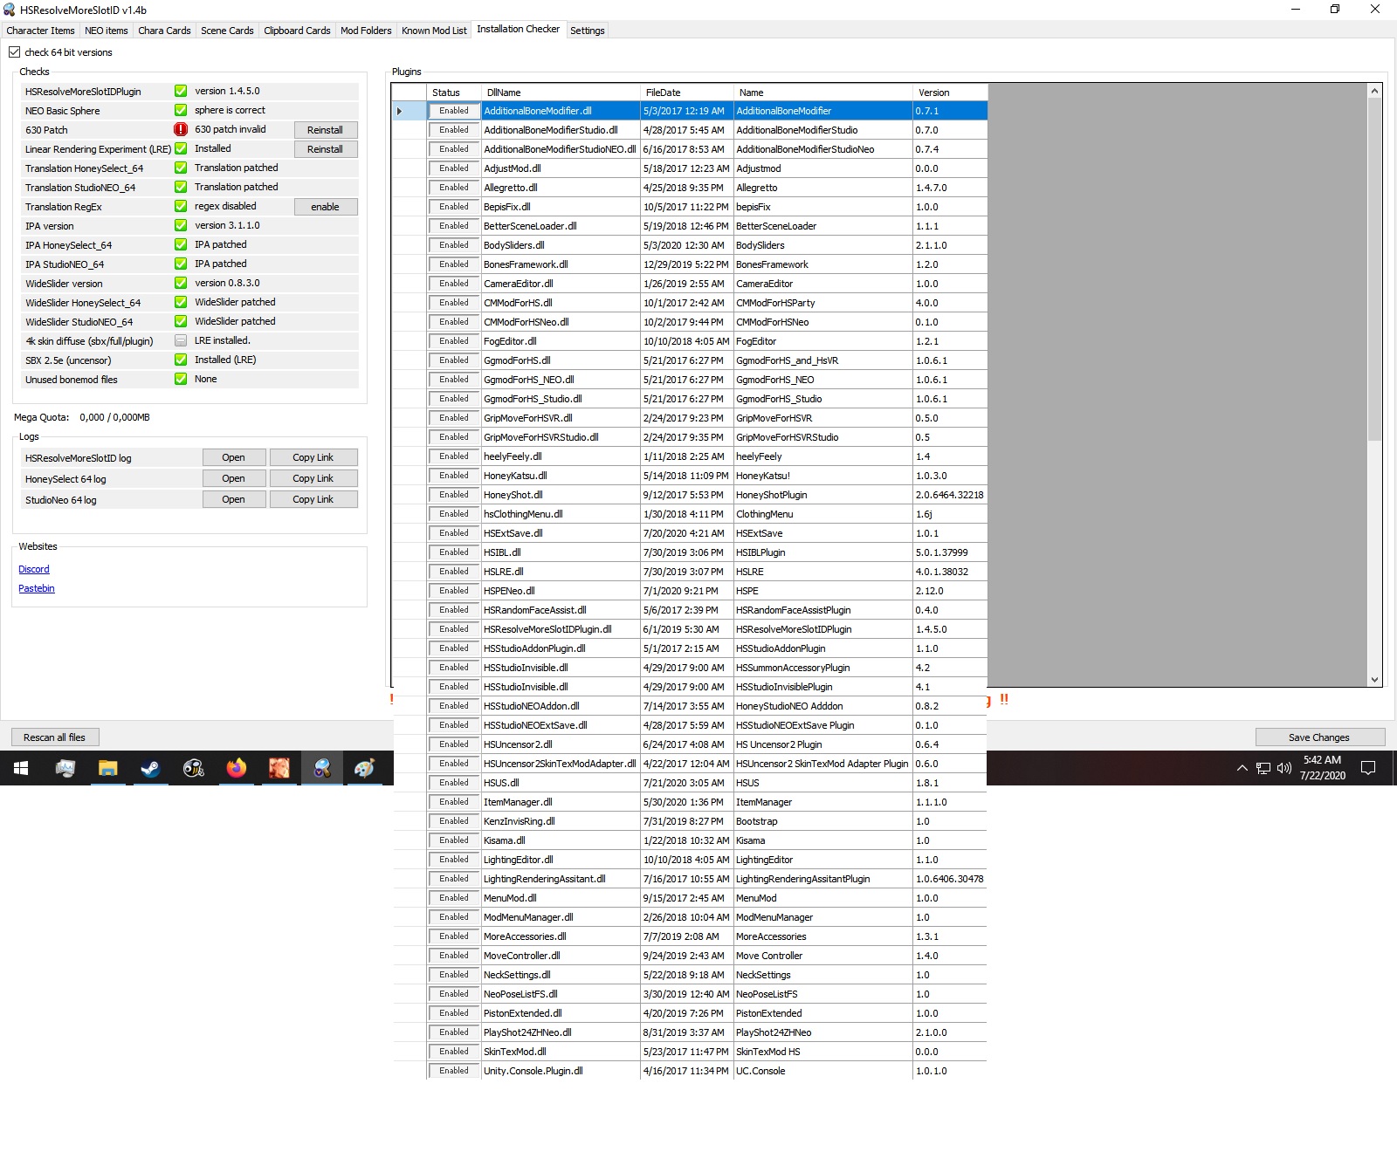Sort plugins by FileDate column header
This screenshot has height=1152, width=1397.
click(687, 93)
